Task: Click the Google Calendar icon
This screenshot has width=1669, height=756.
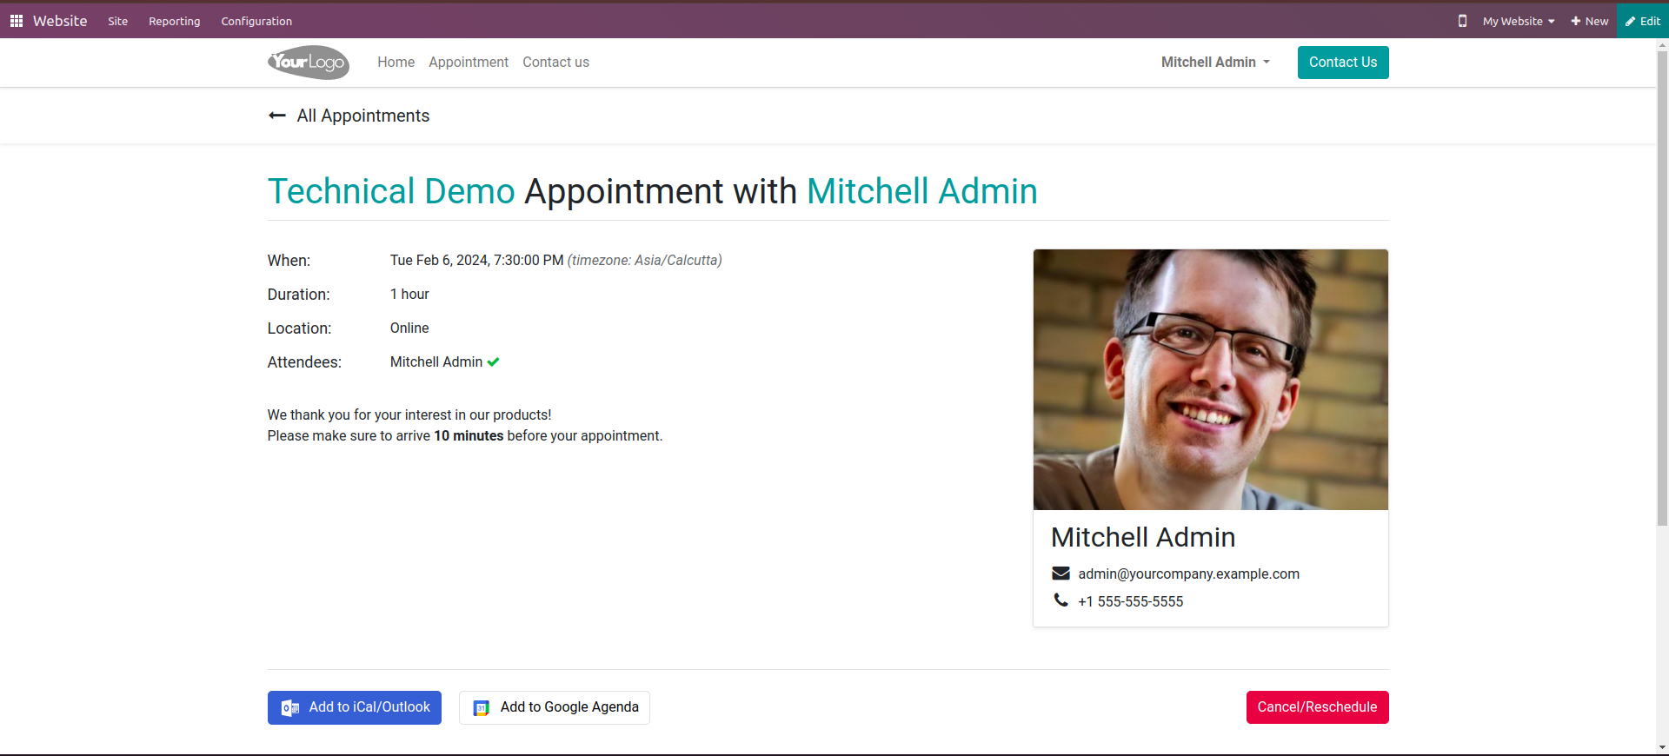Action: (481, 708)
